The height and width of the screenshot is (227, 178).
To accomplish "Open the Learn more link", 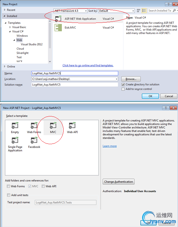I will click(x=110, y=146).
